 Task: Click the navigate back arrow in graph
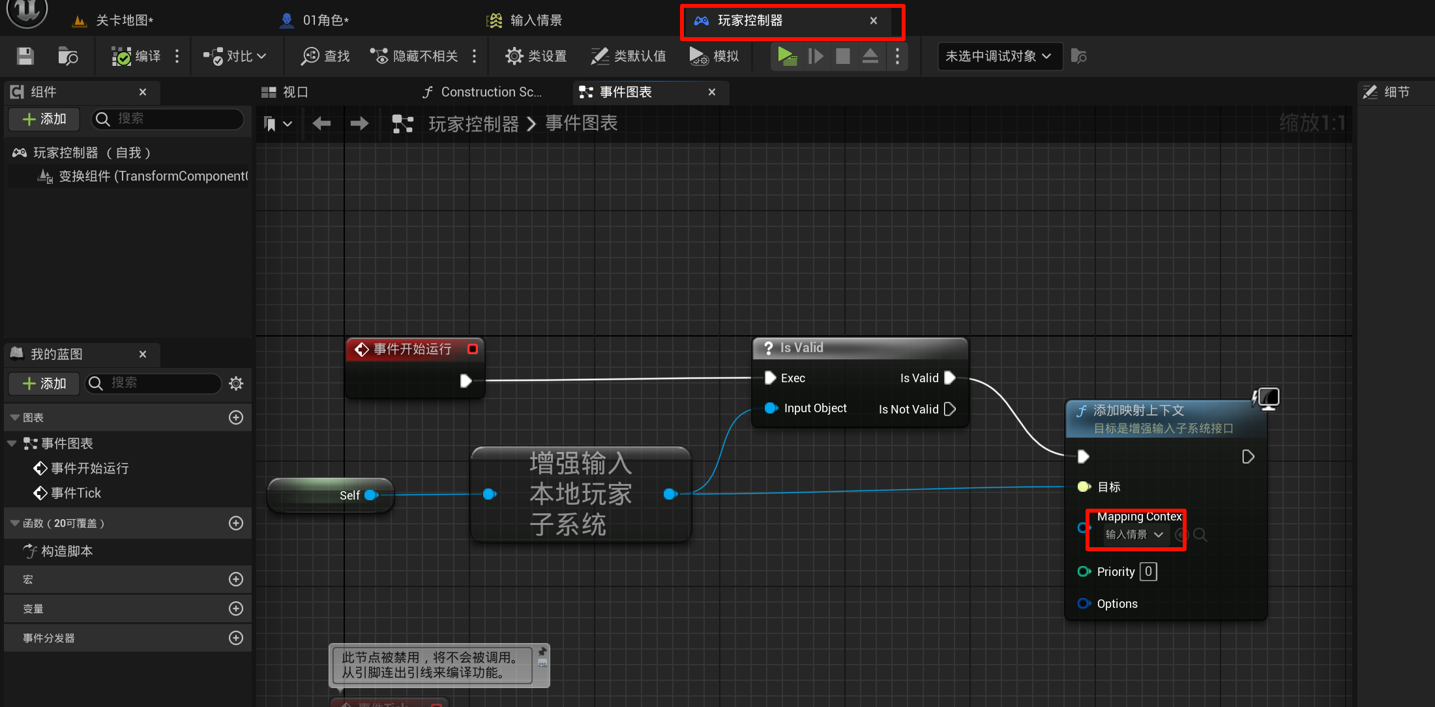click(x=321, y=123)
